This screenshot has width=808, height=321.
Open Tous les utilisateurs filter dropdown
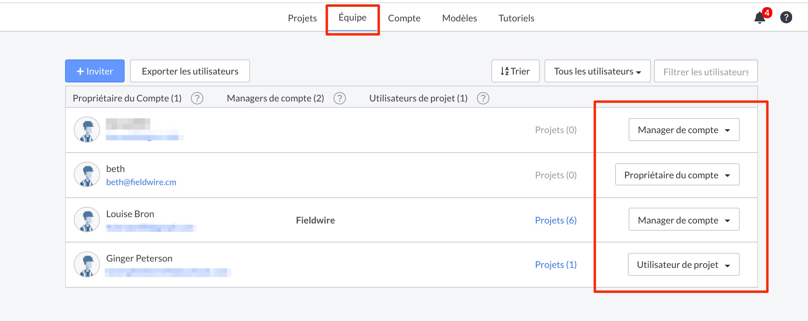coord(597,71)
